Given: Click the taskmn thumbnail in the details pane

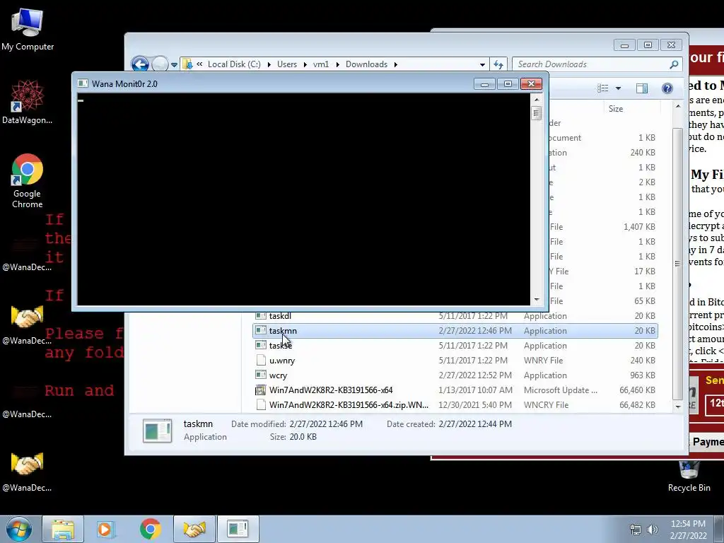Looking at the screenshot, I should coord(158,431).
